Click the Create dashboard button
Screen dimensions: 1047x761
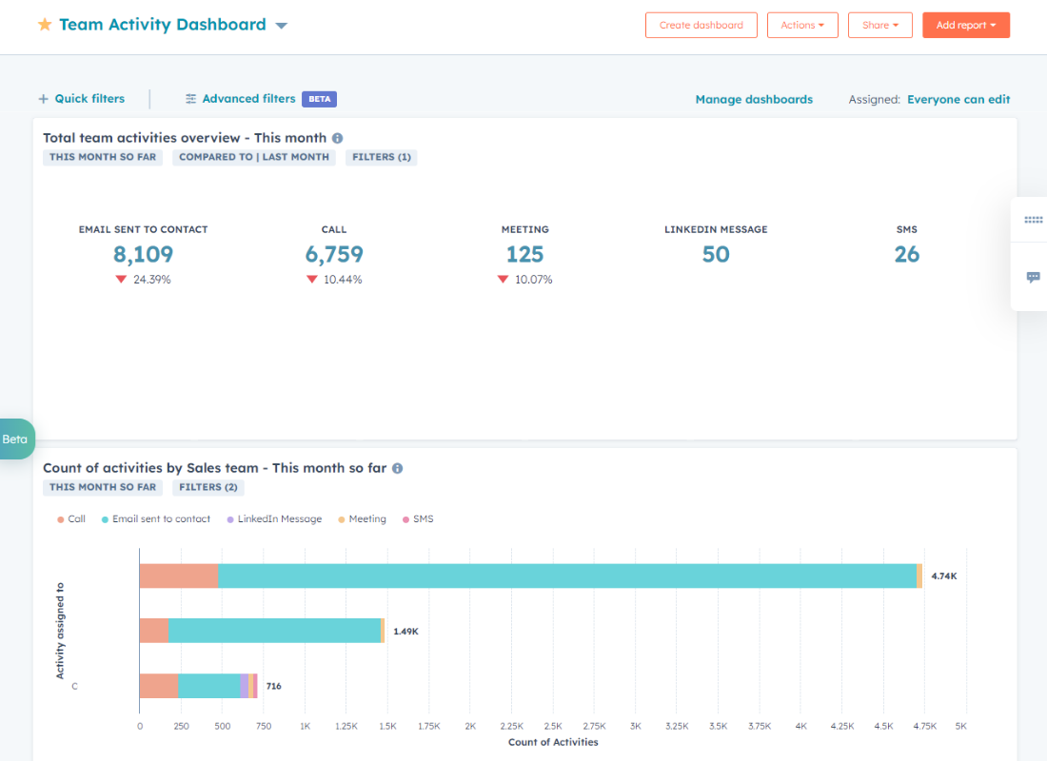701,25
